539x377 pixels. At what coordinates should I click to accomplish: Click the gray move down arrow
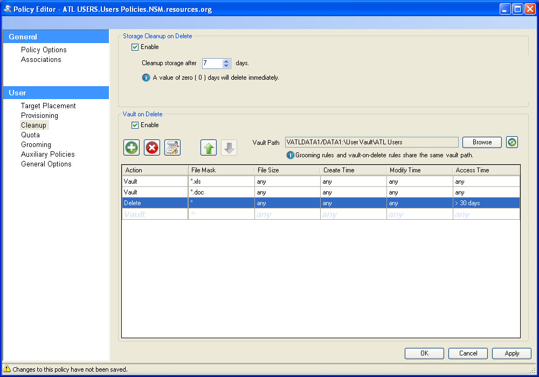[x=229, y=148]
